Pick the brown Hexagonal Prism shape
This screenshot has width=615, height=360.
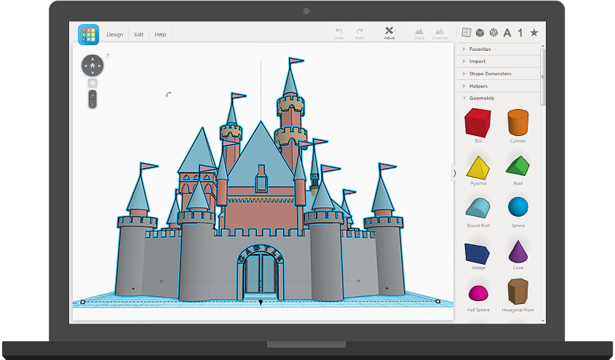click(517, 292)
